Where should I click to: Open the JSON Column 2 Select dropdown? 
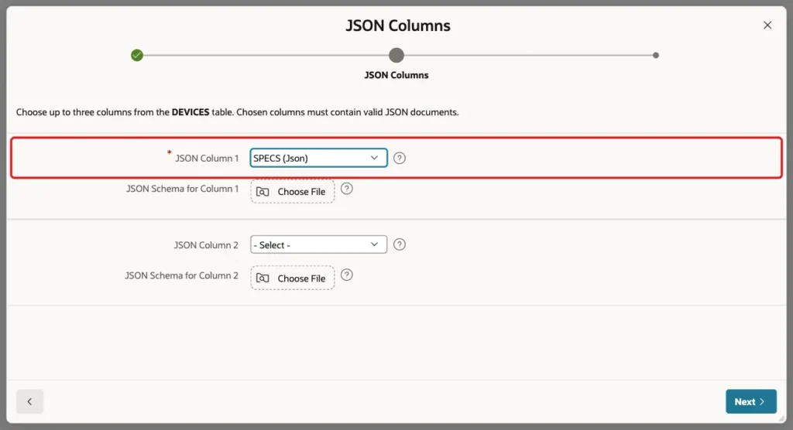pos(318,244)
